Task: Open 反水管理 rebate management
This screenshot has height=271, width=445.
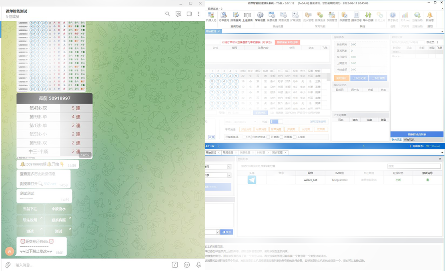Action: click(308, 17)
